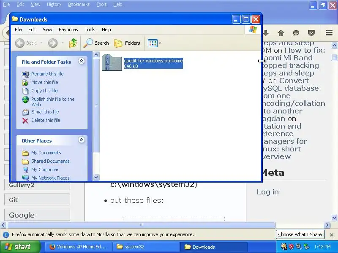This screenshot has height=253, width=338.
Task: Open Shared Documents from Other Places
Action: [x=50, y=161]
